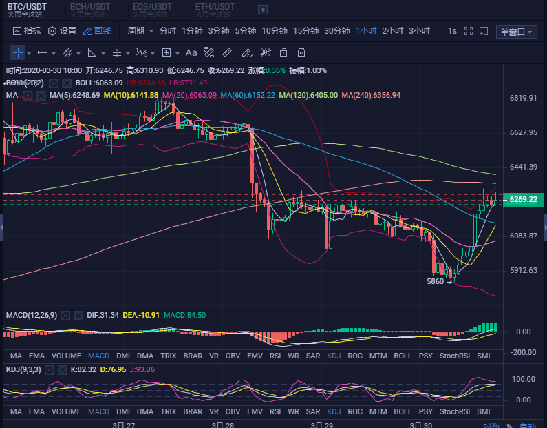Choose BOLL in the MACD panel indicator row

403,356
